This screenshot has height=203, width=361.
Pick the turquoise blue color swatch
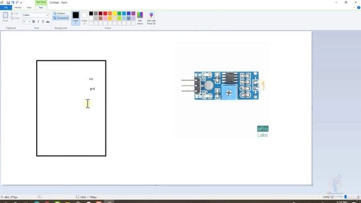coord(124,14)
